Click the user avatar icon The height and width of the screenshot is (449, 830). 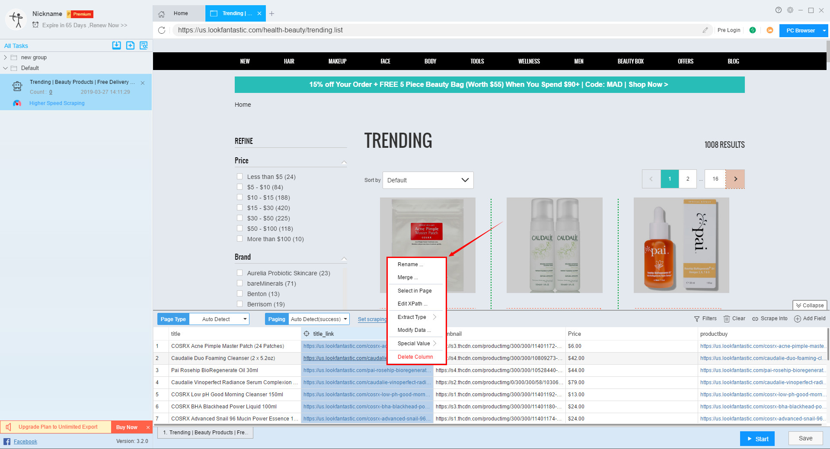coord(16,19)
